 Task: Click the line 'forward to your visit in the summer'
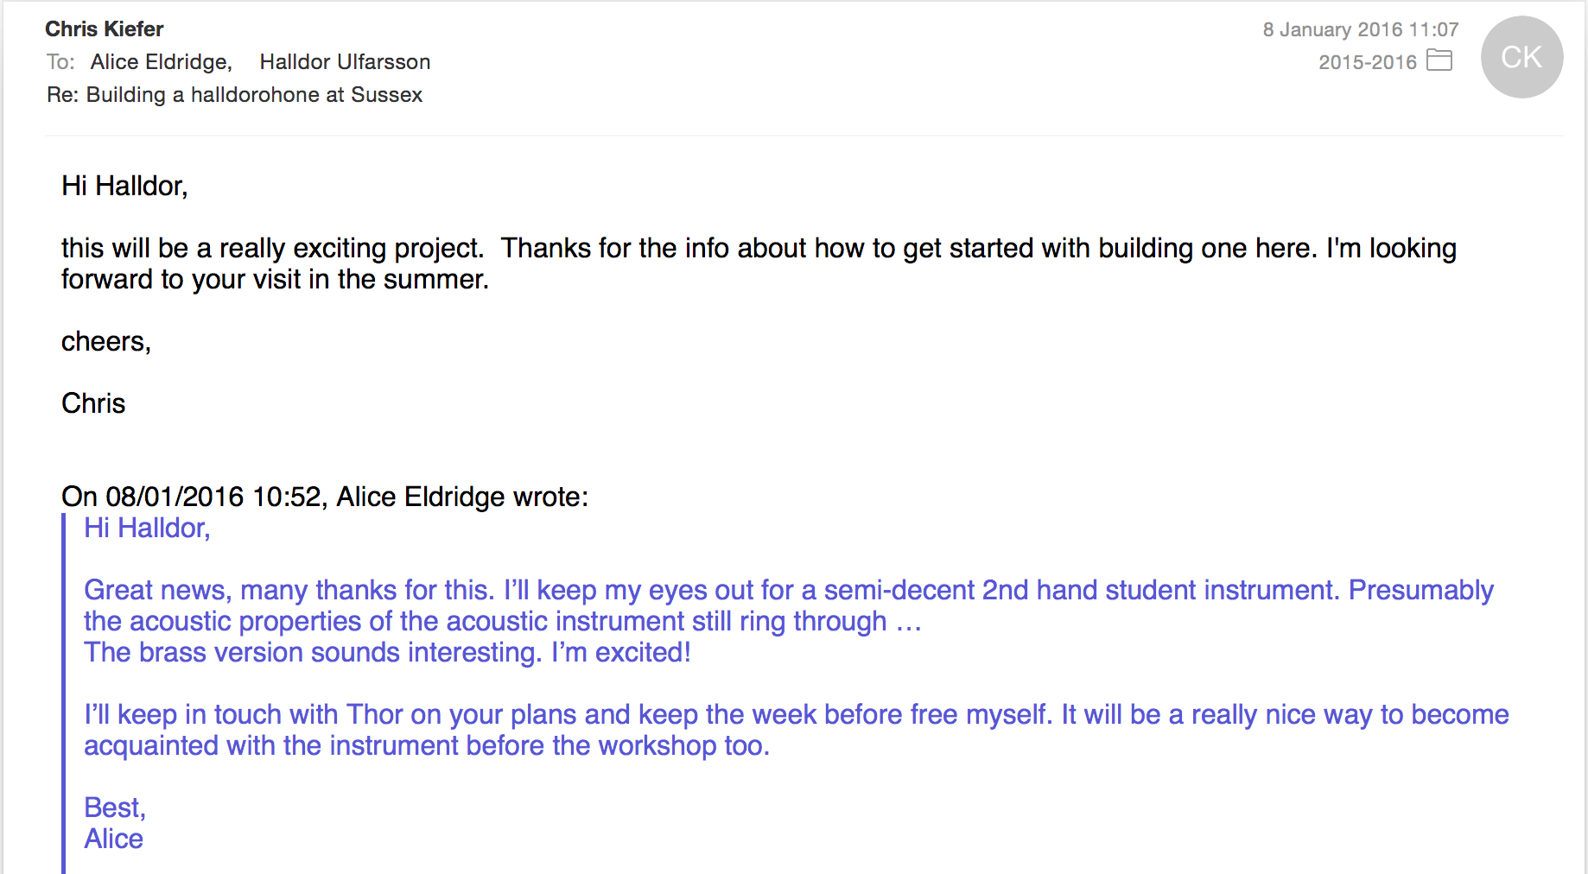pos(275,280)
